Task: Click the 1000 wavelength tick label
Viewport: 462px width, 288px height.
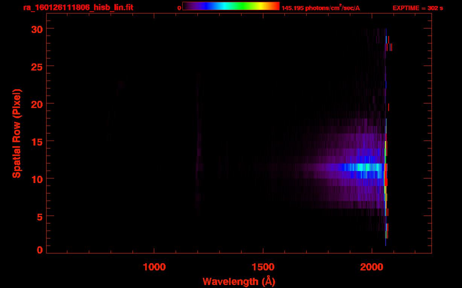Action: pos(155,267)
